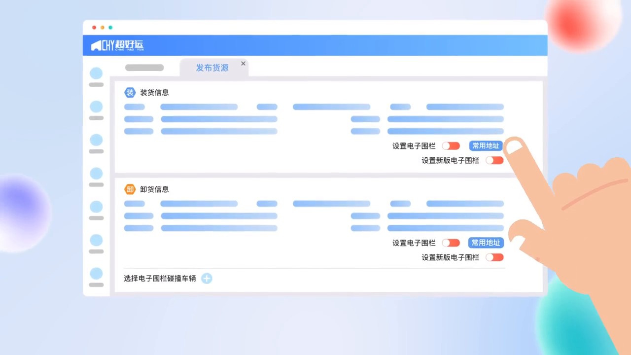631x355 pixels.
Task: Toggle 设置电子围栏 in the 装货信息 section
Action: pyautogui.click(x=451, y=146)
